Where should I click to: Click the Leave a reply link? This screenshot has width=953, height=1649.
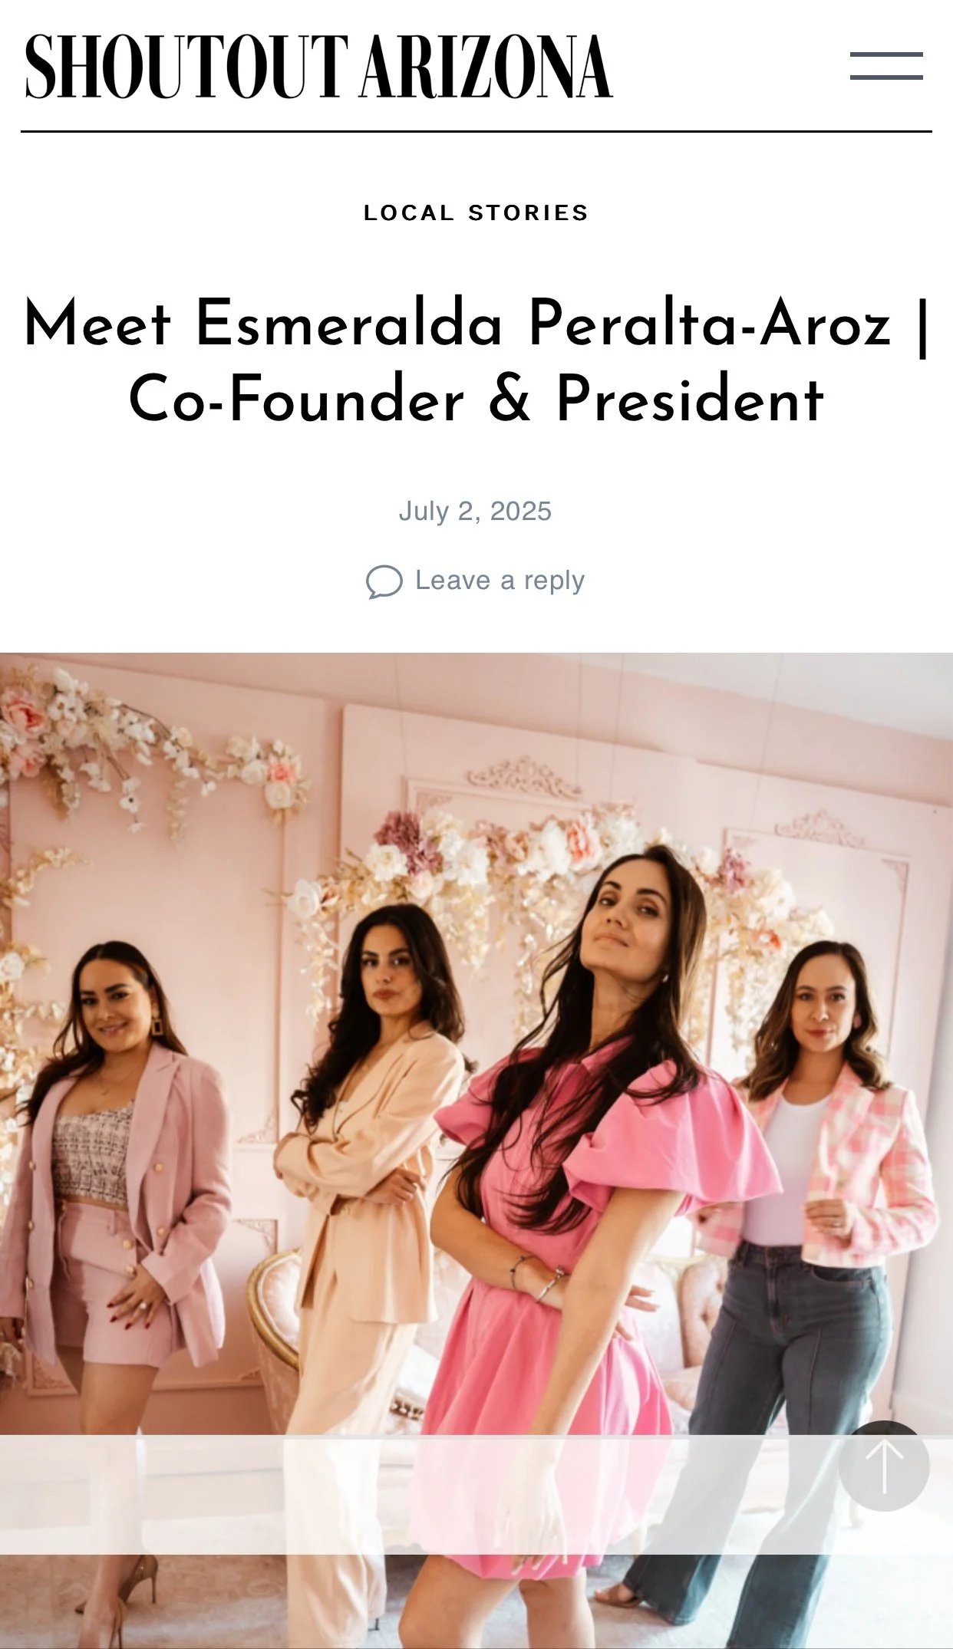[x=500, y=581]
